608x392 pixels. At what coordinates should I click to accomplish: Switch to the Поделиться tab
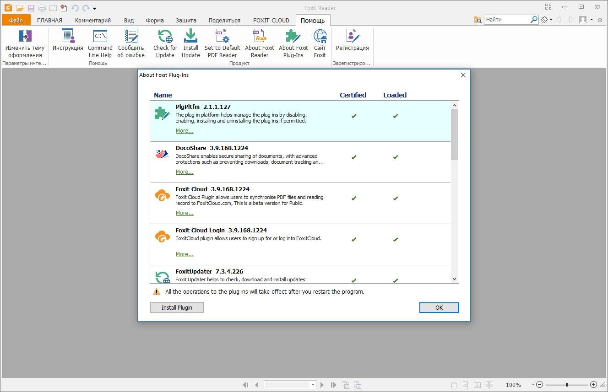pos(224,20)
